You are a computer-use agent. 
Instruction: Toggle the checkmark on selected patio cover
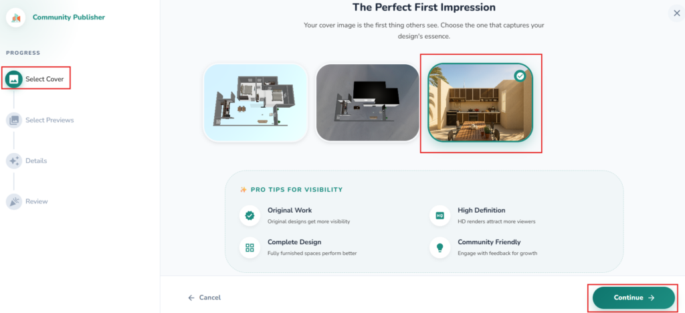pyautogui.click(x=520, y=76)
